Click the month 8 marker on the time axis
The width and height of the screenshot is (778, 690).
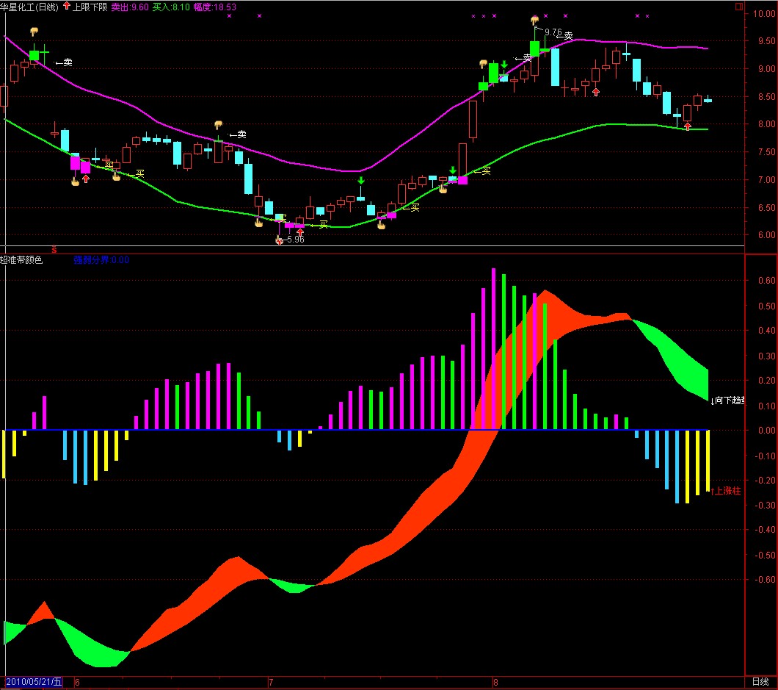tap(495, 682)
